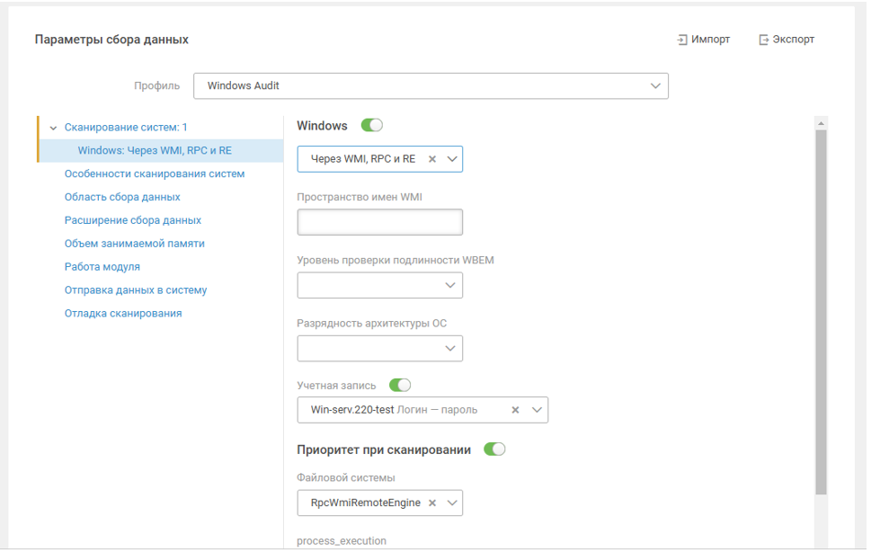Collapse the Сканирование систем tree node
Viewport: 871px width, 552px height.
pyautogui.click(x=54, y=128)
